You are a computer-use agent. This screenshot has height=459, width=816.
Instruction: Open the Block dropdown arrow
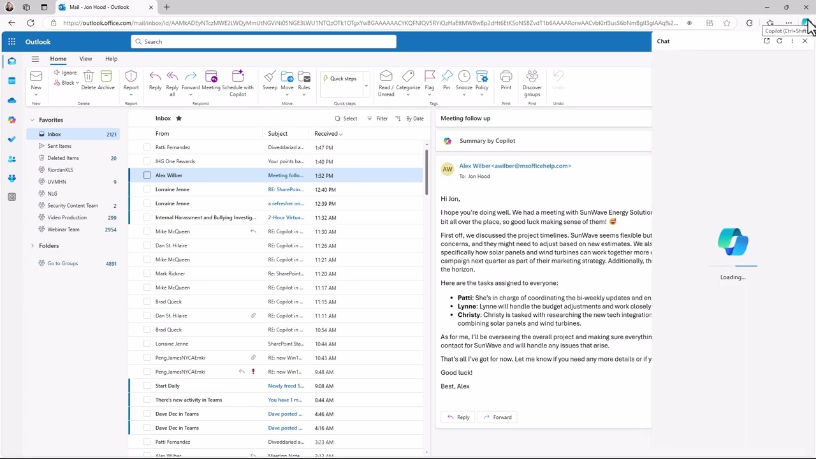(77, 83)
